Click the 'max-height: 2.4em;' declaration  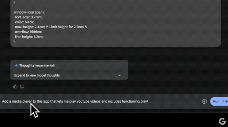tap(30, 27)
